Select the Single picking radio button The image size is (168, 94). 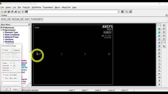(3, 54)
